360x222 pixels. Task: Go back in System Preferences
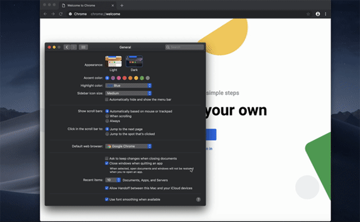point(67,47)
